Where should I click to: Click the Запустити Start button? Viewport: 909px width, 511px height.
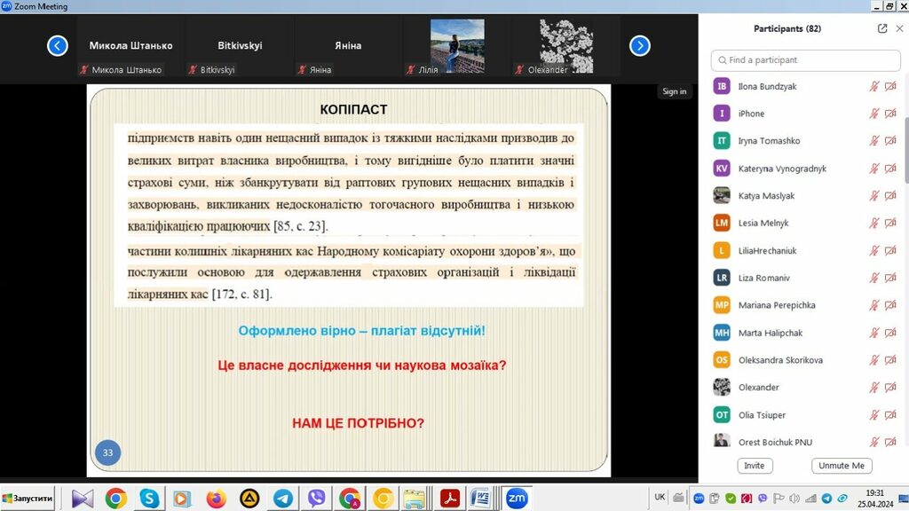[28, 499]
